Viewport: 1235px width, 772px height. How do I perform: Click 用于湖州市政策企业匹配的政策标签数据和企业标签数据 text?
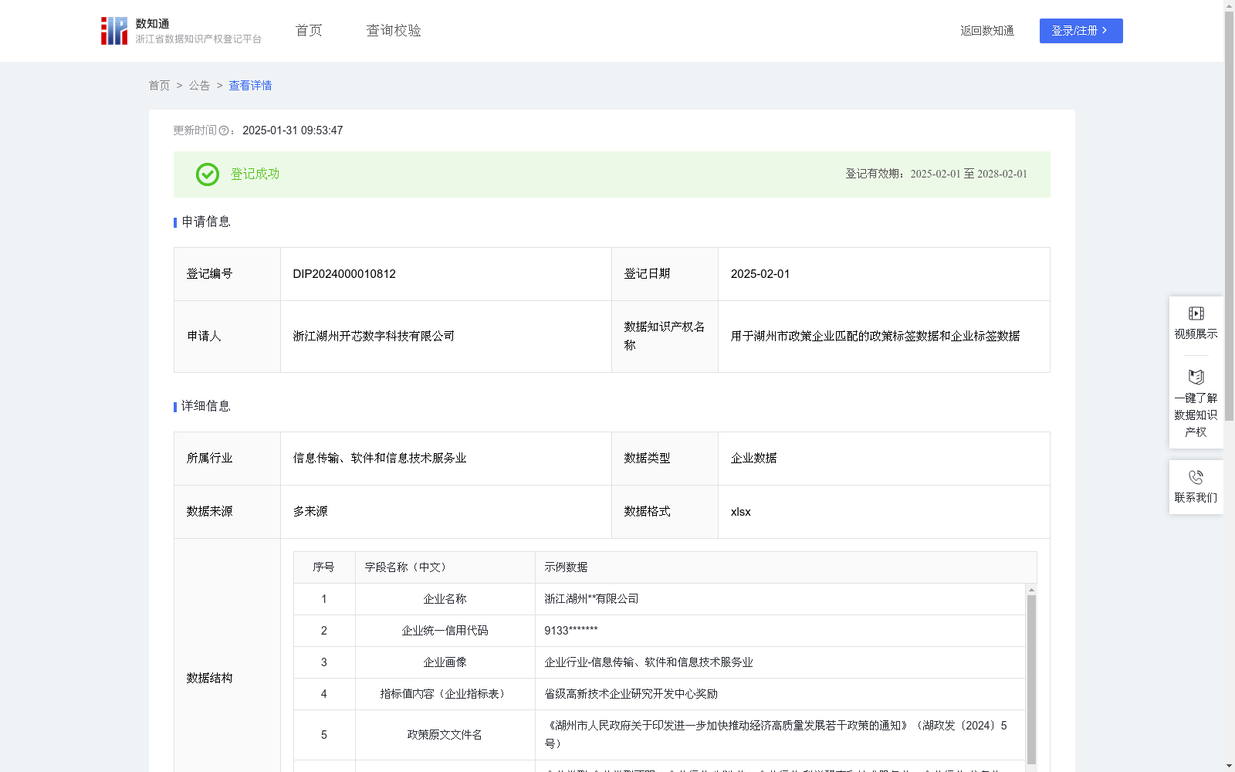tap(875, 337)
